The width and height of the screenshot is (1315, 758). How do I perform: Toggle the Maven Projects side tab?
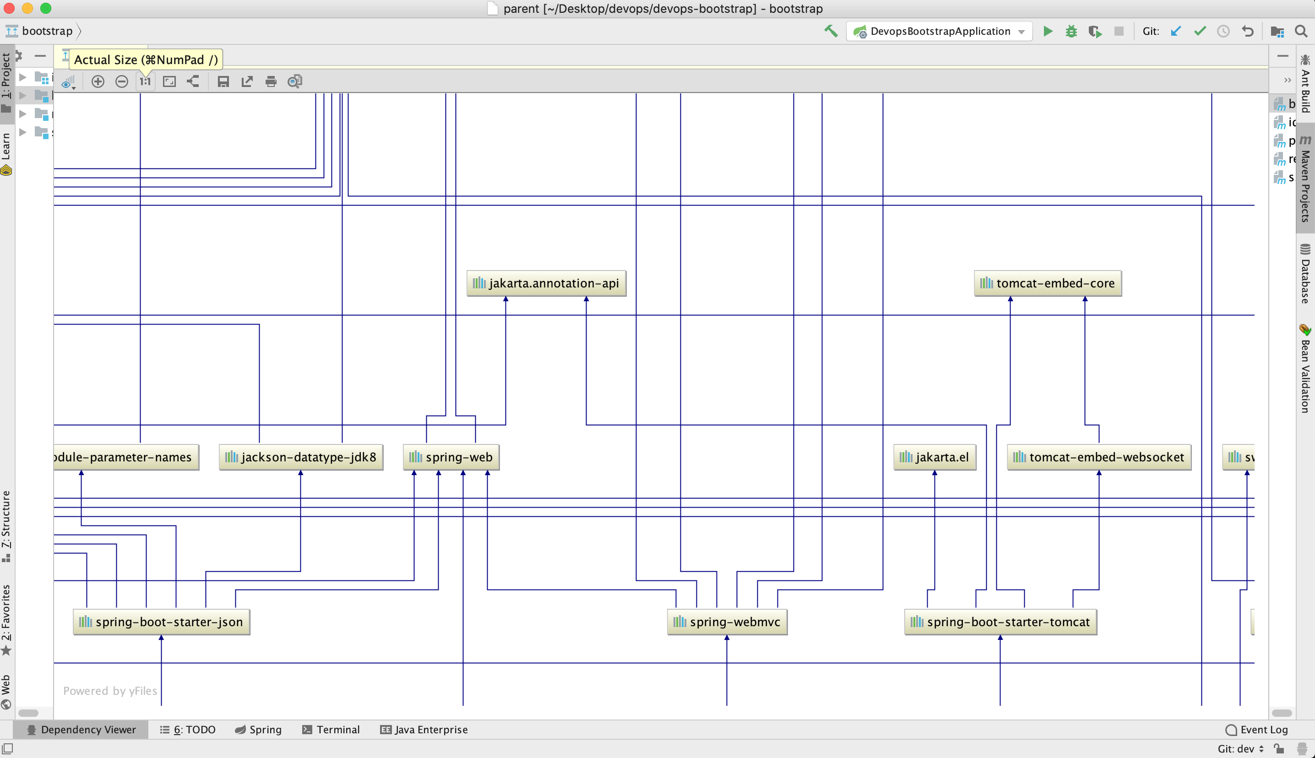1305,178
